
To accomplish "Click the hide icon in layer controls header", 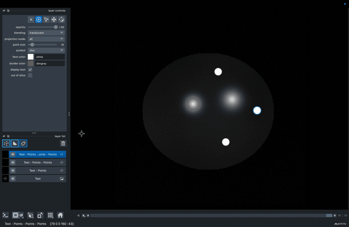I will pos(4,11).
